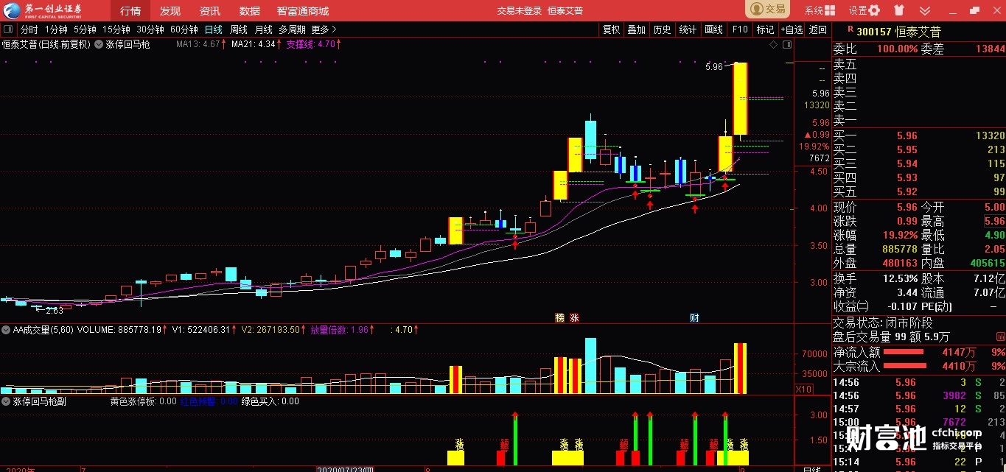Click the 300157 恒泰艾普 stock title
Screen dimensions: 1006x472
click(899, 32)
